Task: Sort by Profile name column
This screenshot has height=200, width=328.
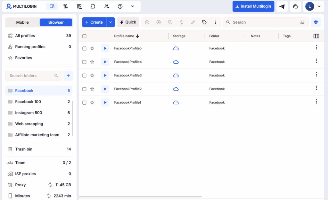Action: [127, 36]
